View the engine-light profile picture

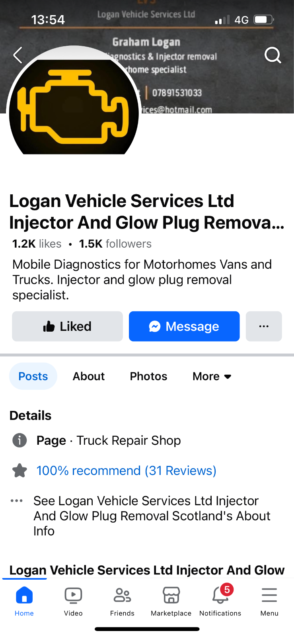pos(74,104)
